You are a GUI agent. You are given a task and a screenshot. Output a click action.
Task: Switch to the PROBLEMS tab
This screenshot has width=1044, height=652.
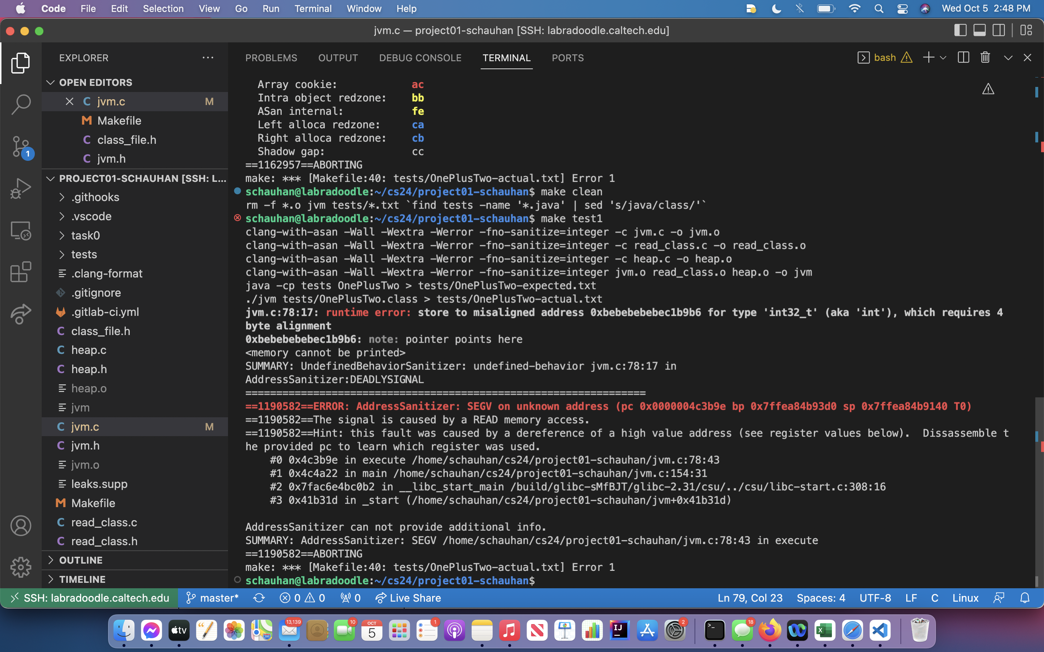[271, 58]
